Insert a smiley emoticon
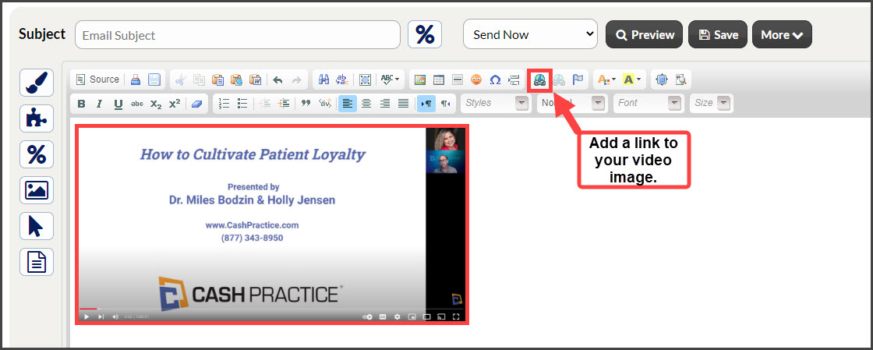873x350 pixels. 476,80
